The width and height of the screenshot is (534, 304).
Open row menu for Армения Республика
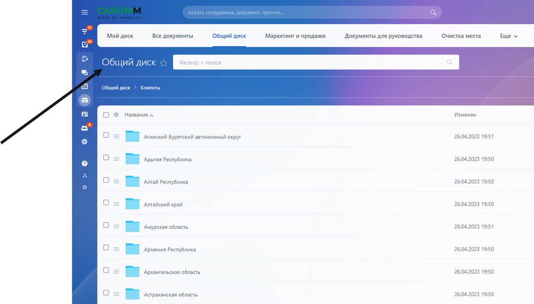[x=116, y=249]
